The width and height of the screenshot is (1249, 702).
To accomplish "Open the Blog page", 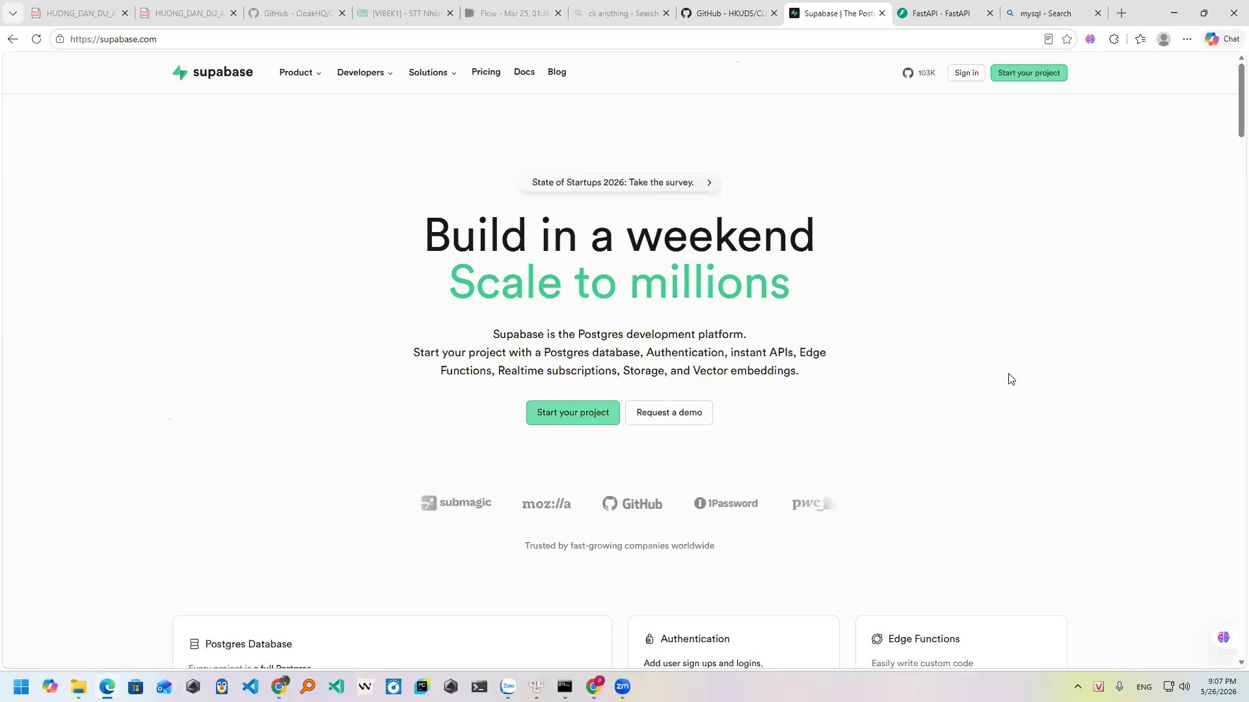I will coord(557,71).
